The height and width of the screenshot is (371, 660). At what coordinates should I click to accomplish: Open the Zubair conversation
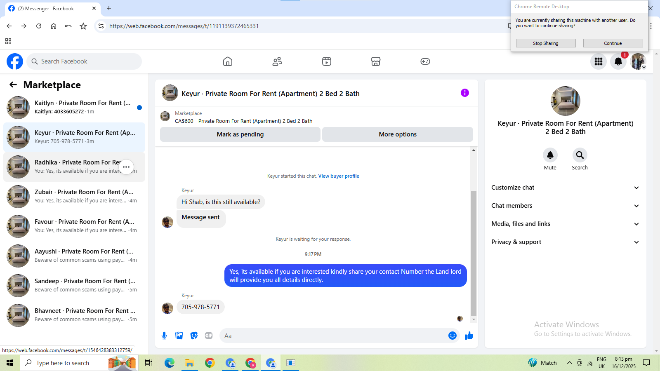pyautogui.click(x=74, y=197)
